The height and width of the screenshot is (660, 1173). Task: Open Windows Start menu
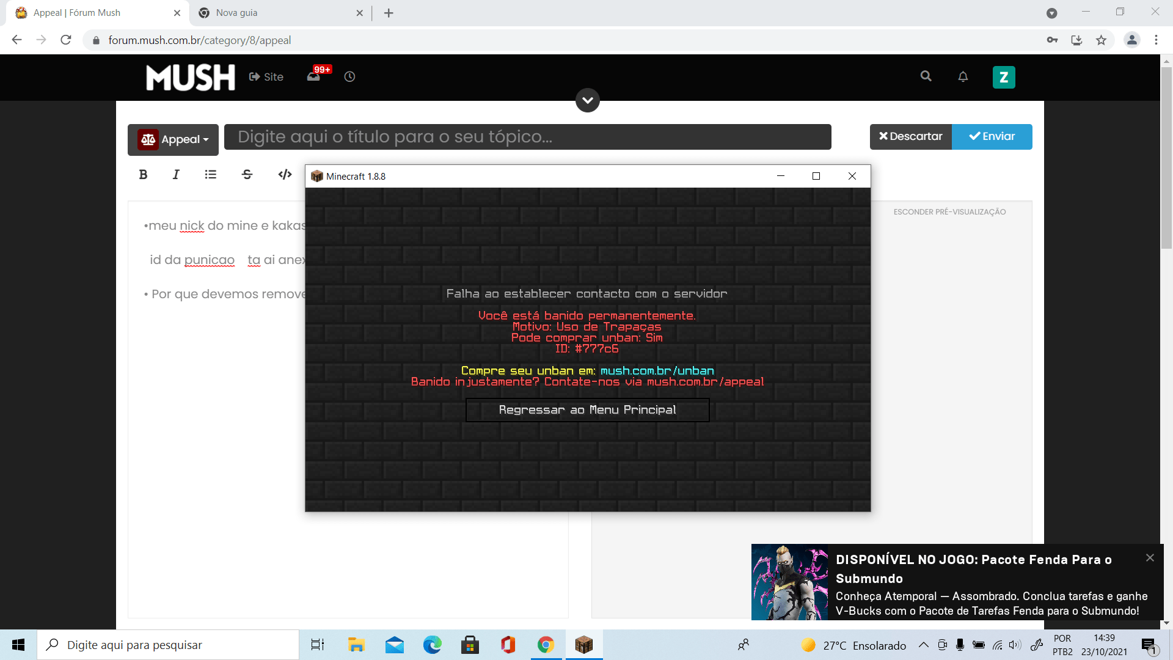(x=18, y=645)
